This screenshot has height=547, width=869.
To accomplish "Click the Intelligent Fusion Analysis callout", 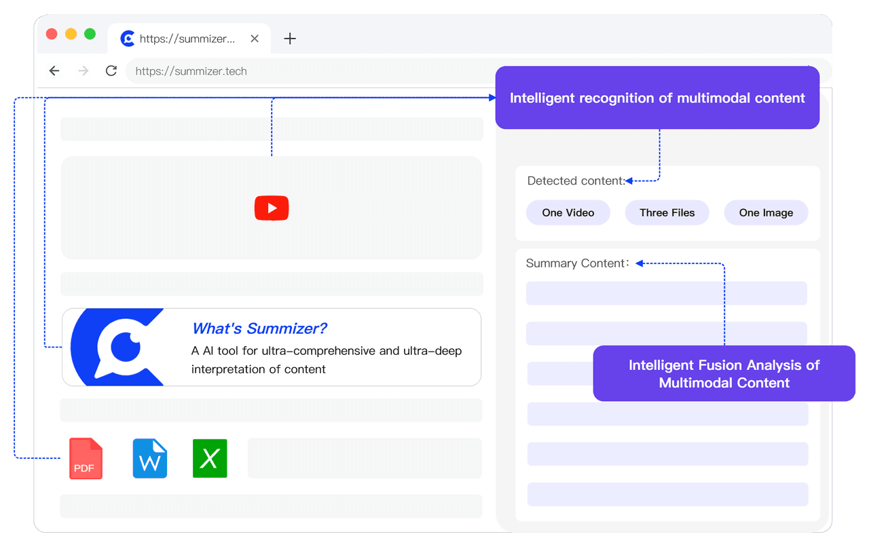I will click(x=724, y=373).
